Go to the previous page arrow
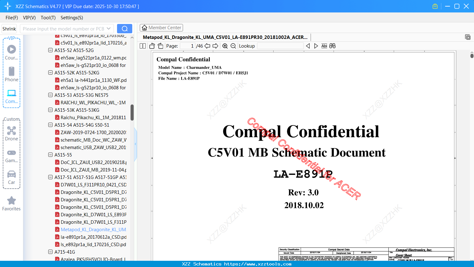 point(207,46)
